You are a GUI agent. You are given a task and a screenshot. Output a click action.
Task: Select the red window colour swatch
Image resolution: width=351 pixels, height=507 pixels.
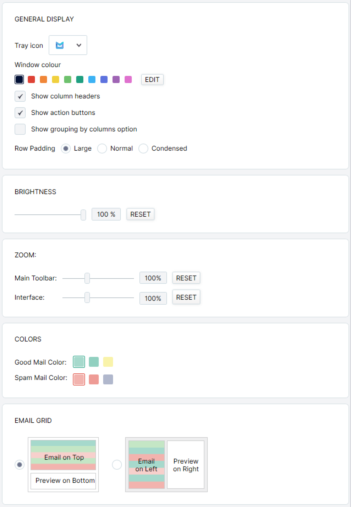(x=31, y=79)
